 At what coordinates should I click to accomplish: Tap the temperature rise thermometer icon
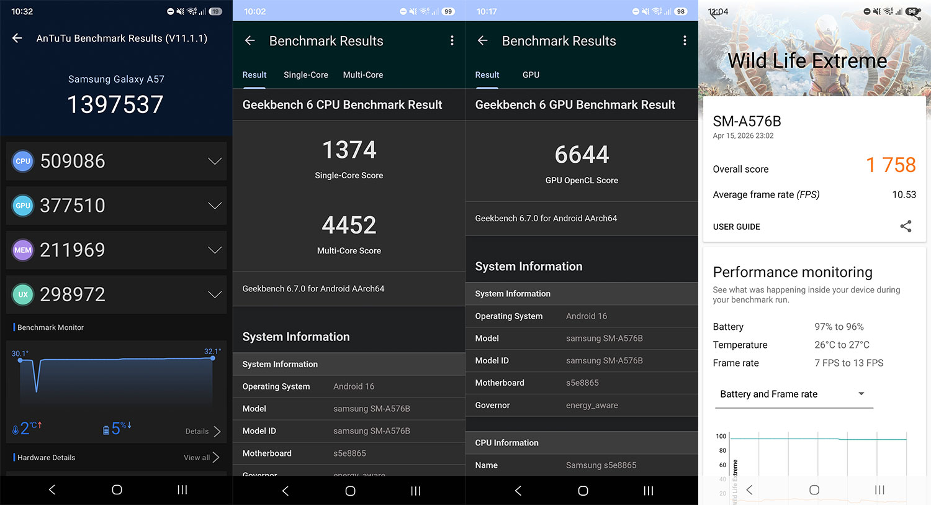pos(16,429)
